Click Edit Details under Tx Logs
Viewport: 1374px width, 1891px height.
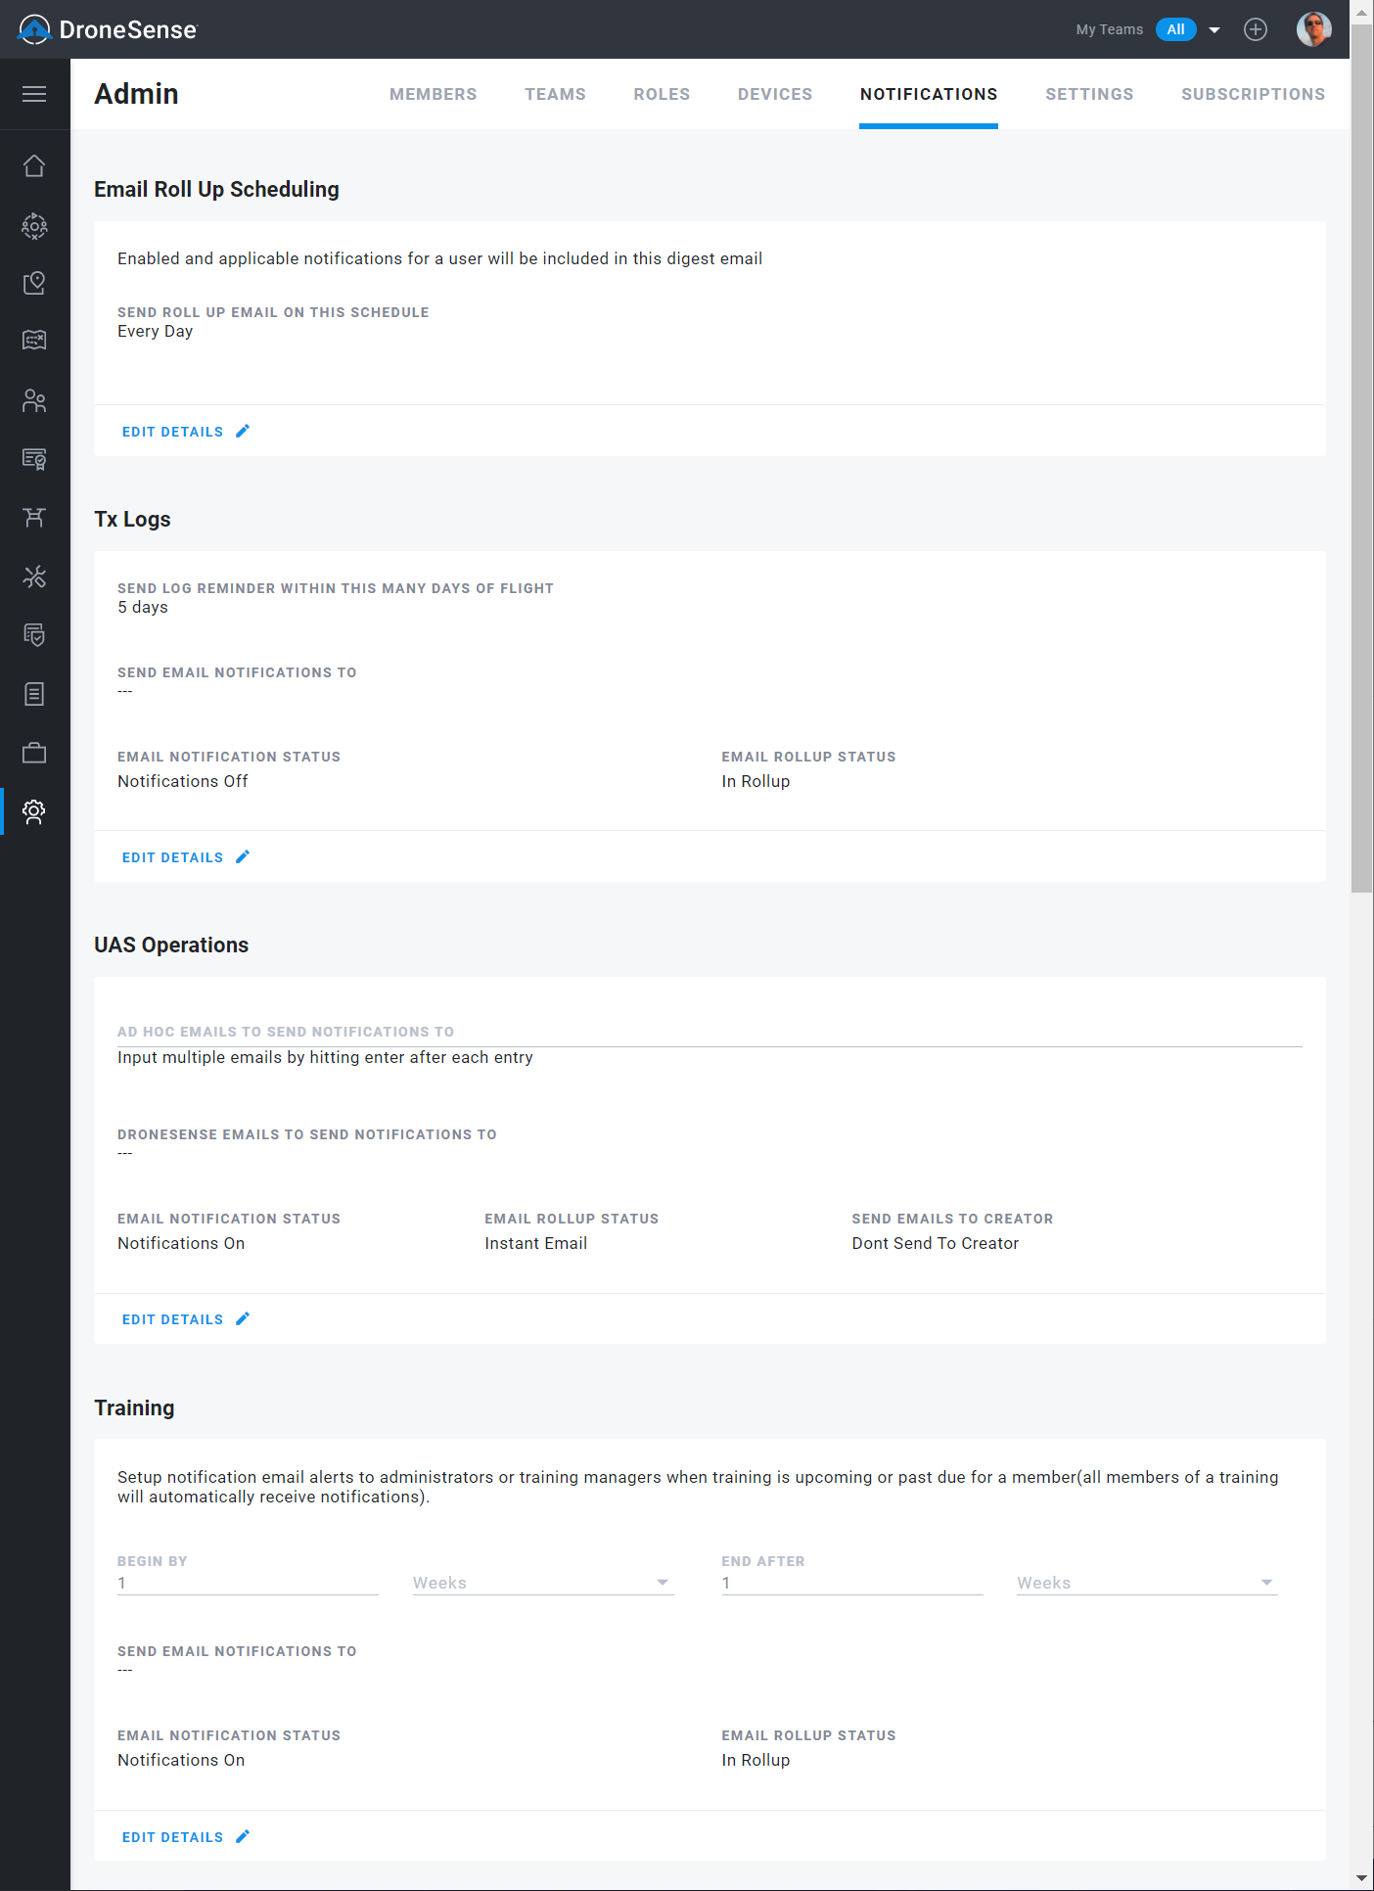(186, 857)
